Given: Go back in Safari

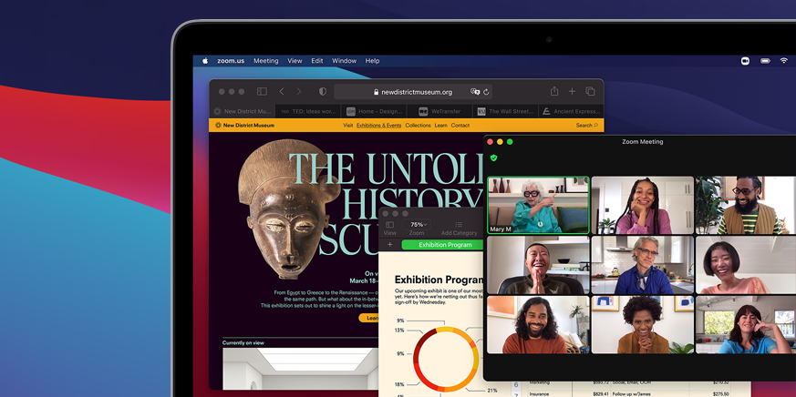Looking at the screenshot, I should pos(282,92).
